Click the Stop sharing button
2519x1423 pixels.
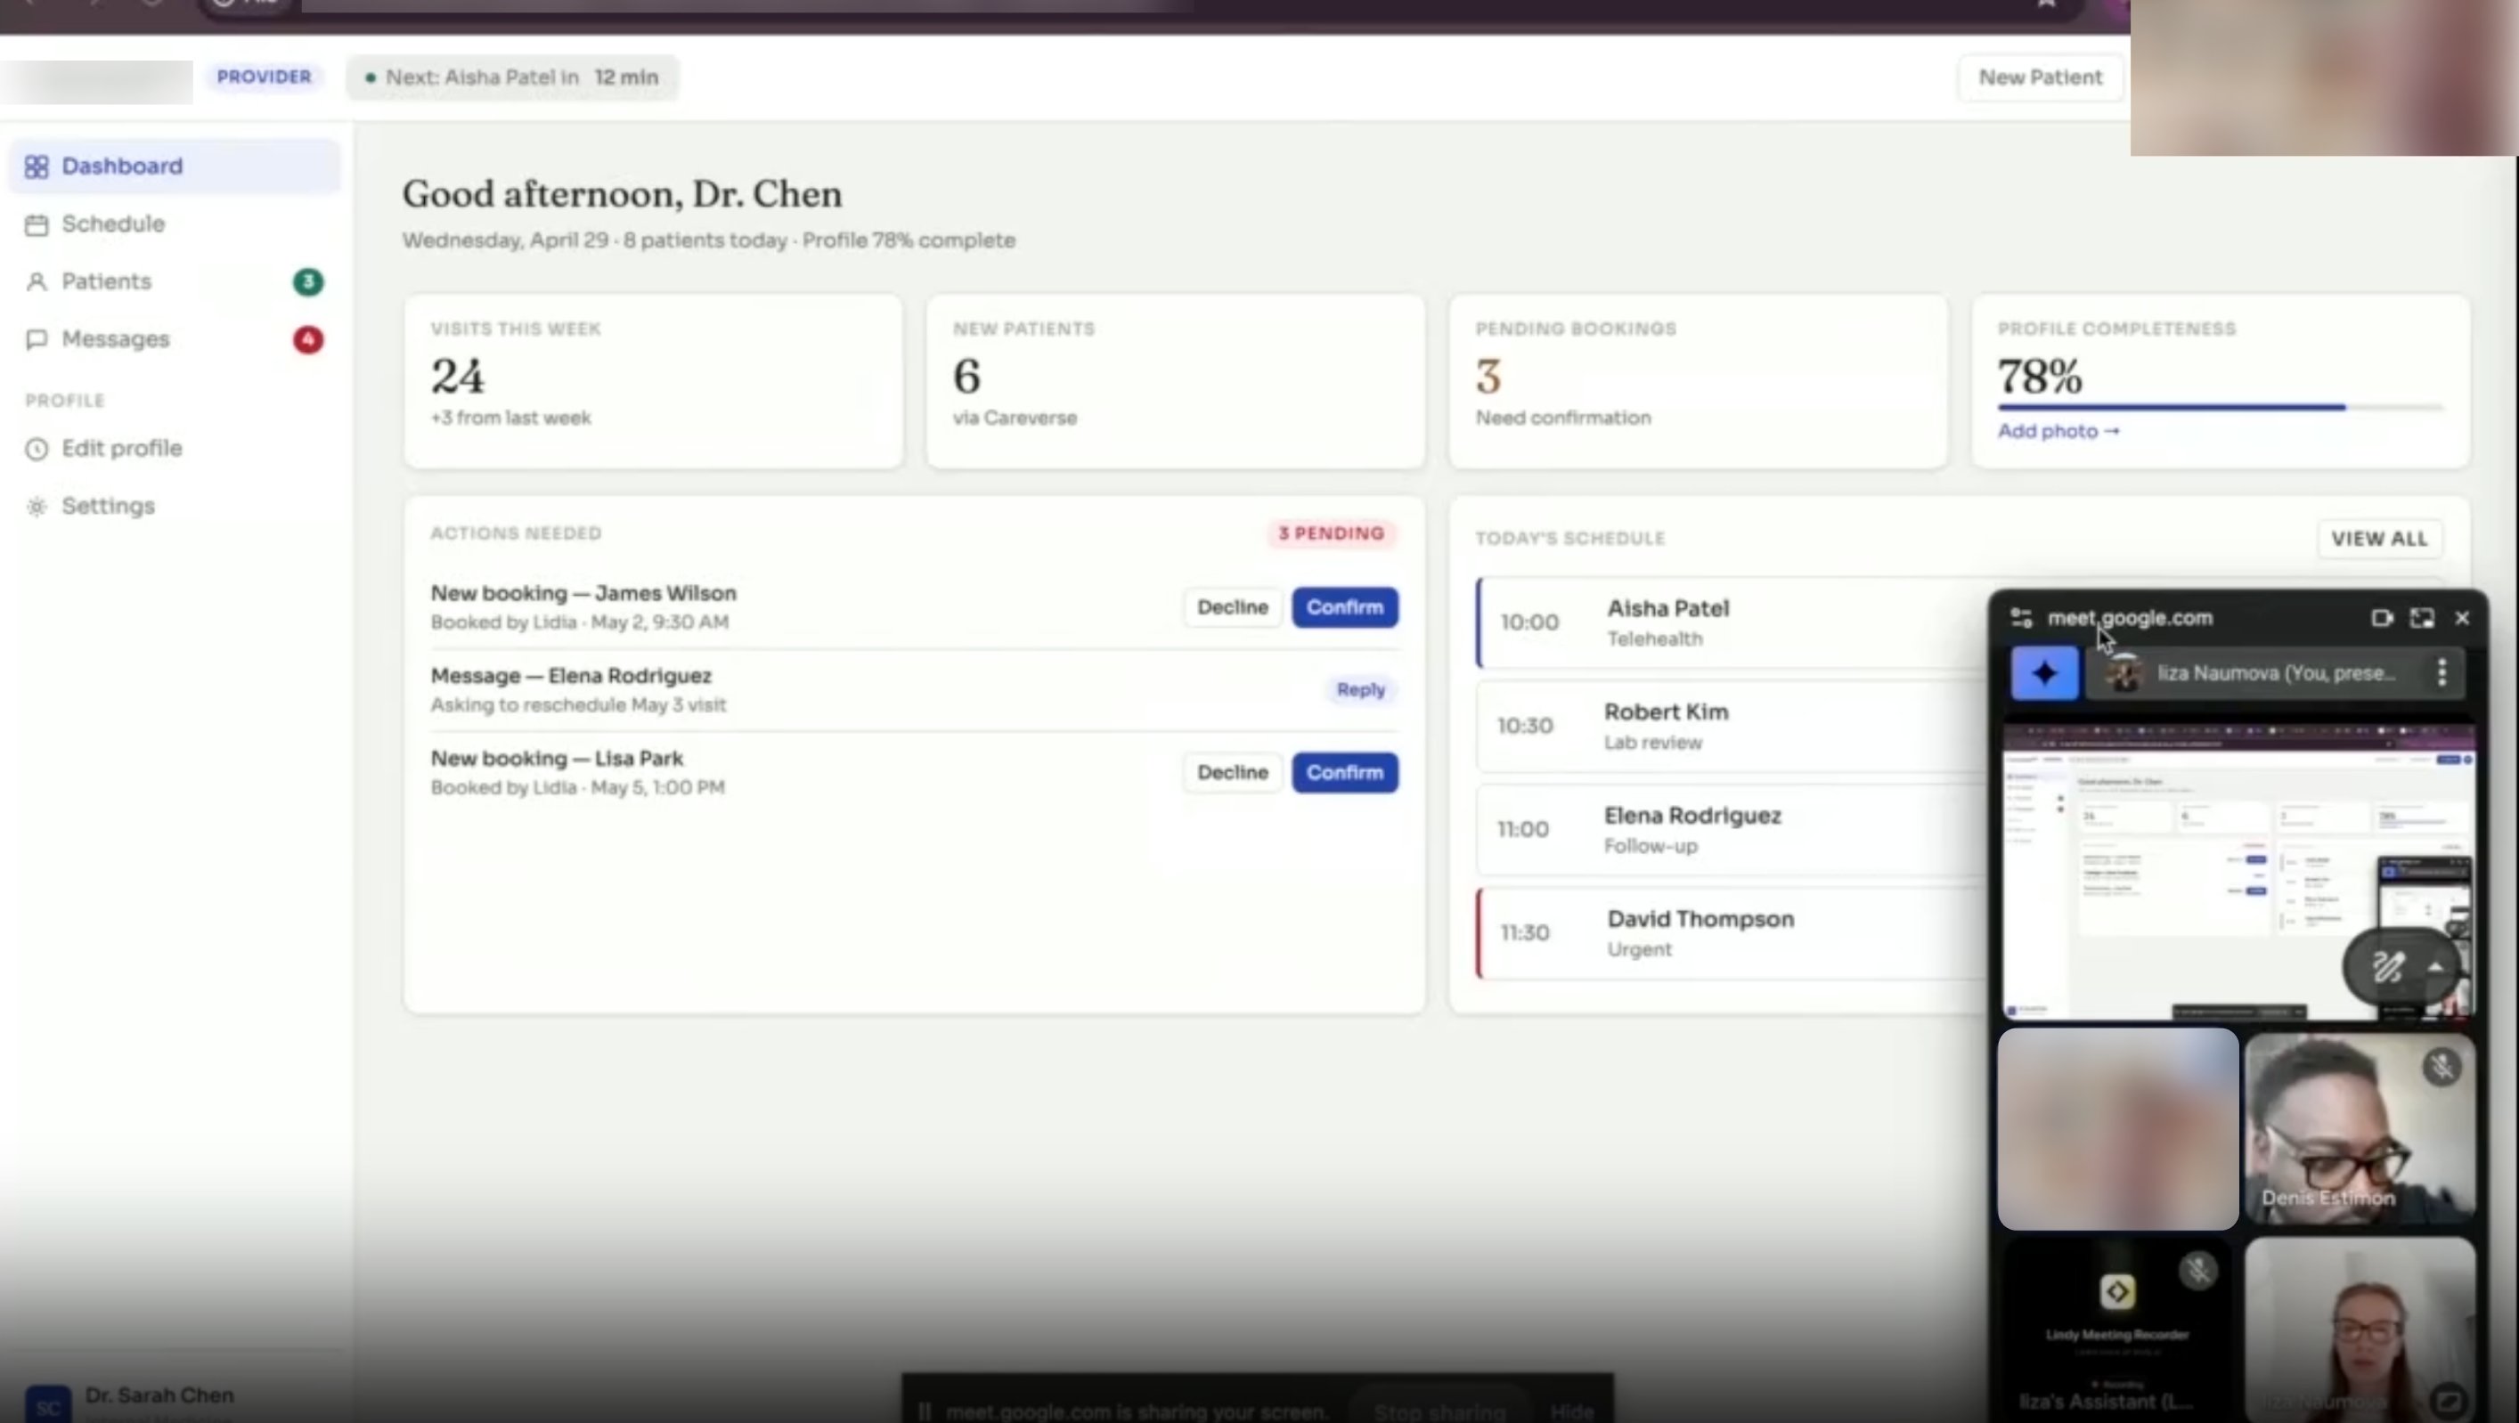coord(1439,1411)
